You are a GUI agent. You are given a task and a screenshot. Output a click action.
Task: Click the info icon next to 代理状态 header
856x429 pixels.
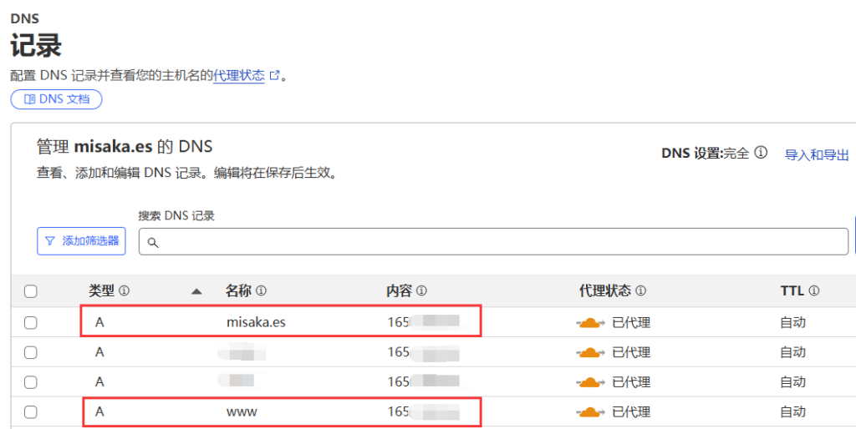(x=640, y=291)
